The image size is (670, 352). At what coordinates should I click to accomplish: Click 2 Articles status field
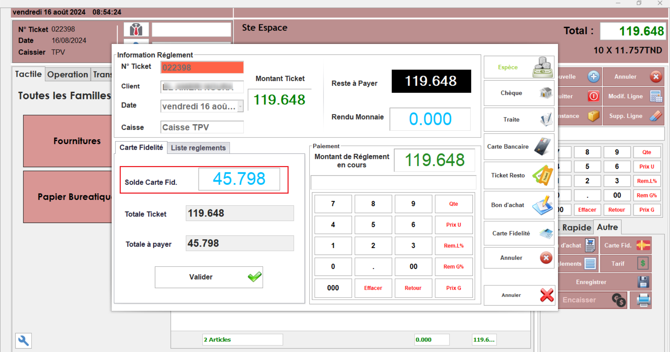click(243, 339)
